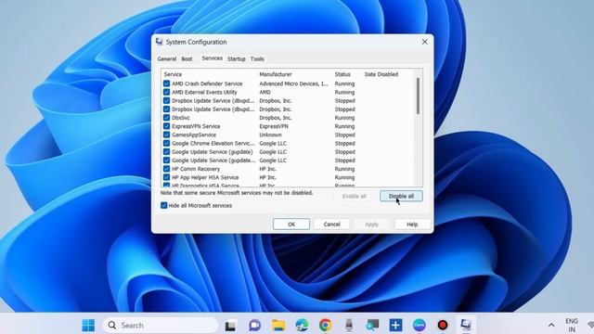594x334 pixels.
Task: Uncheck AMD Crash Defender Service
Action: tap(166, 83)
